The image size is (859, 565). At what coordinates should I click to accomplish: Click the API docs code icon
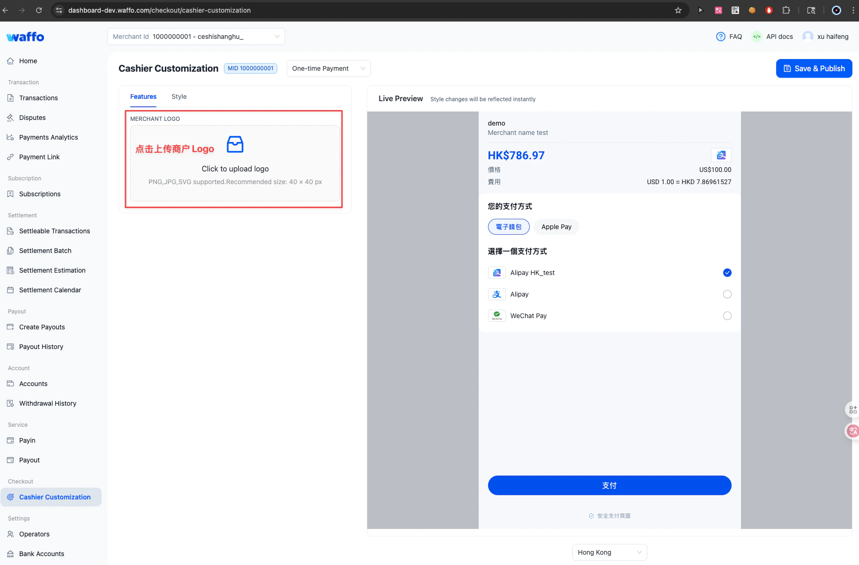coord(757,37)
